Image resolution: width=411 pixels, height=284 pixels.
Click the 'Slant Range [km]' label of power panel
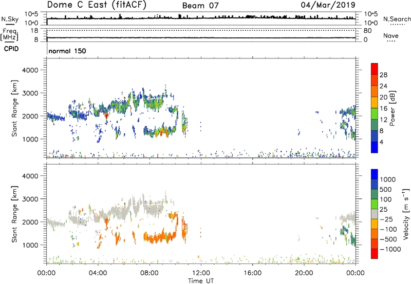14,108
